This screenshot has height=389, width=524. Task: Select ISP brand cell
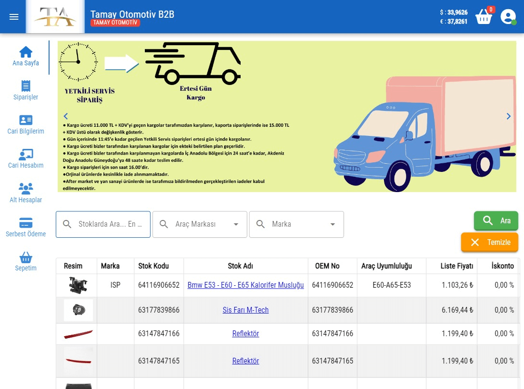tap(115, 285)
